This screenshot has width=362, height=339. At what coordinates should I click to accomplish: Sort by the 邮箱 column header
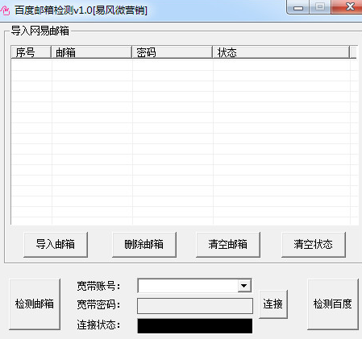[91, 52]
